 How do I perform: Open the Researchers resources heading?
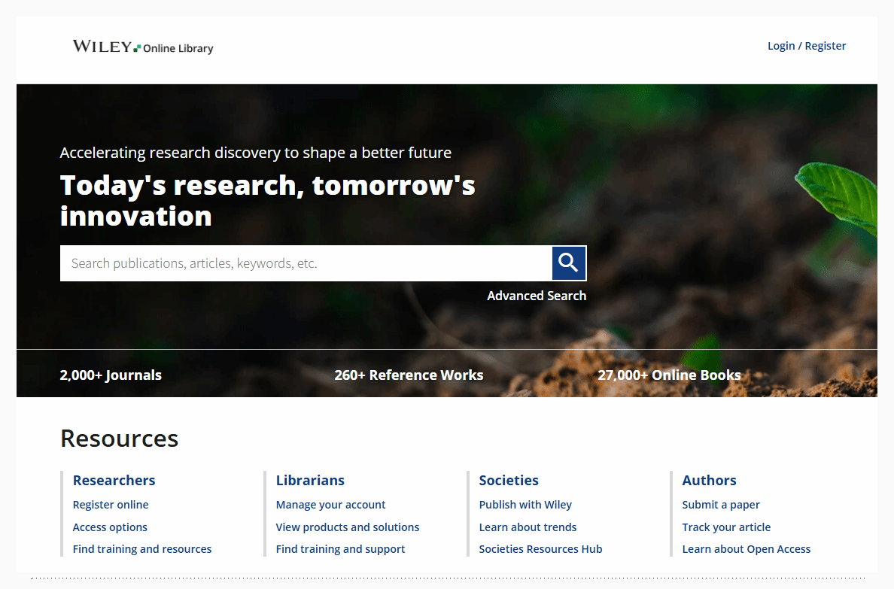point(114,480)
